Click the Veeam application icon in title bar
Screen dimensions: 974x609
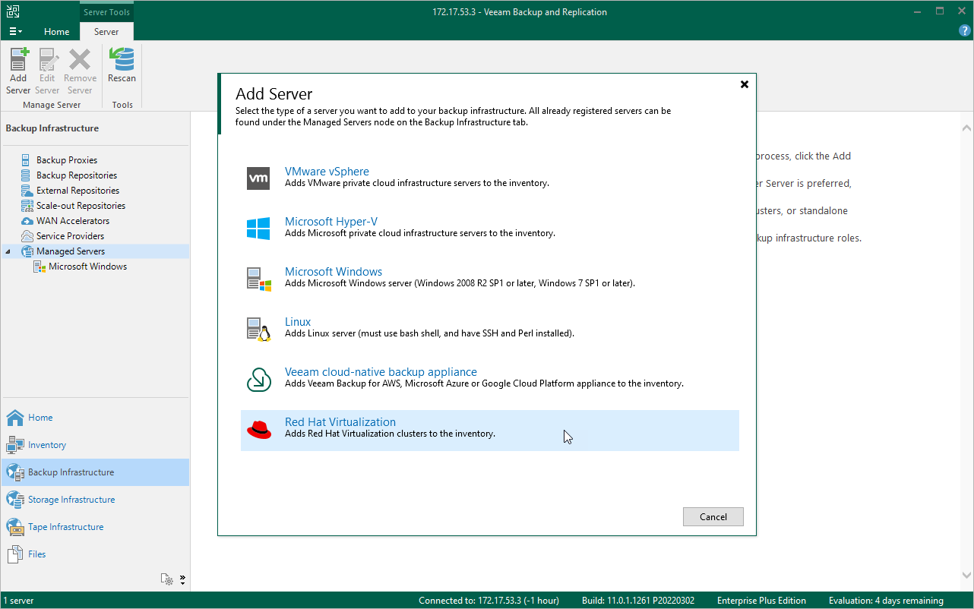[x=13, y=11]
